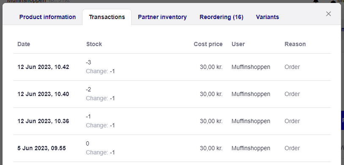Viewport: 344px width, 165px height.
Task: Select the 12 Jun 2023, 10.42 transaction row
Action: click(x=172, y=67)
